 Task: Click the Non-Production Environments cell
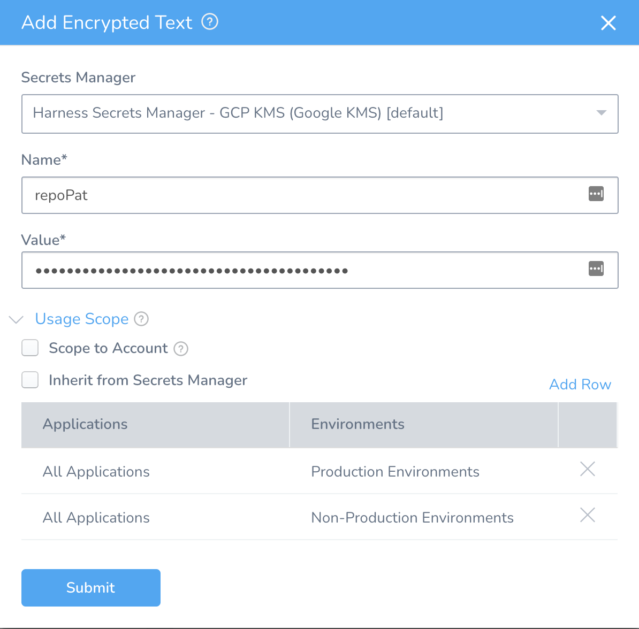coord(412,518)
